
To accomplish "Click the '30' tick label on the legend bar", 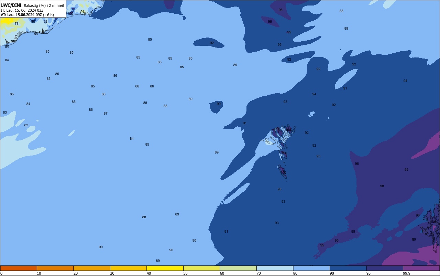I will 112,273.
